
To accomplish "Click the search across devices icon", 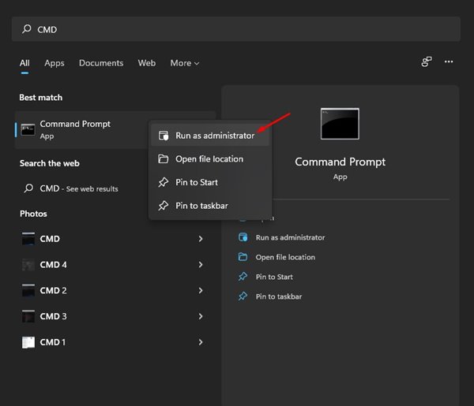I will coord(427,61).
